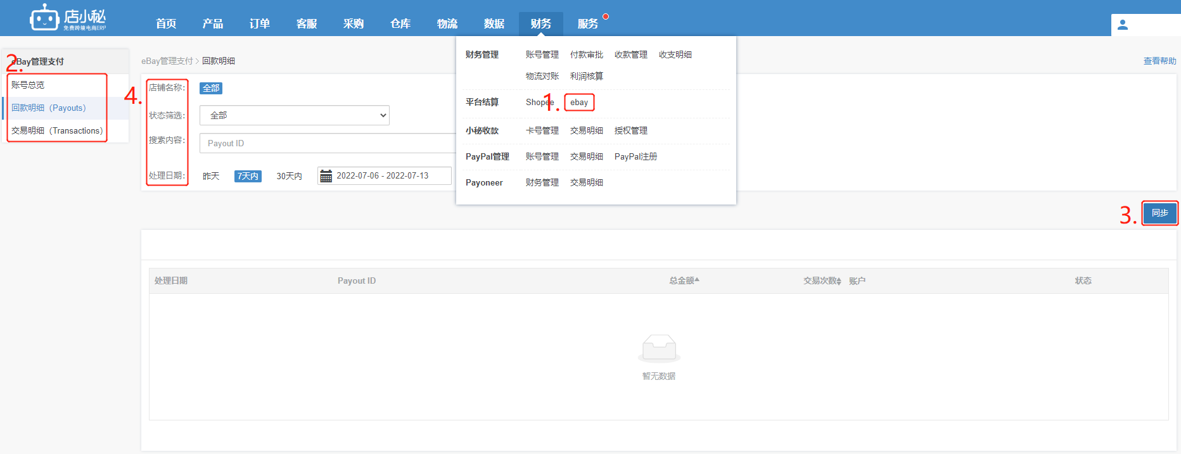This screenshot has height=454, width=1181.
Task: Click the 店小秘 robot logo
Action: 44,18
